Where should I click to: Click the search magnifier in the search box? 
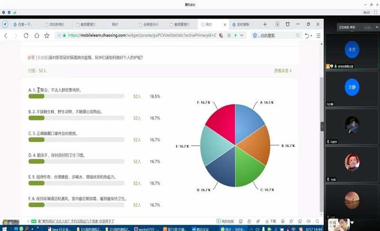pos(298,35)
